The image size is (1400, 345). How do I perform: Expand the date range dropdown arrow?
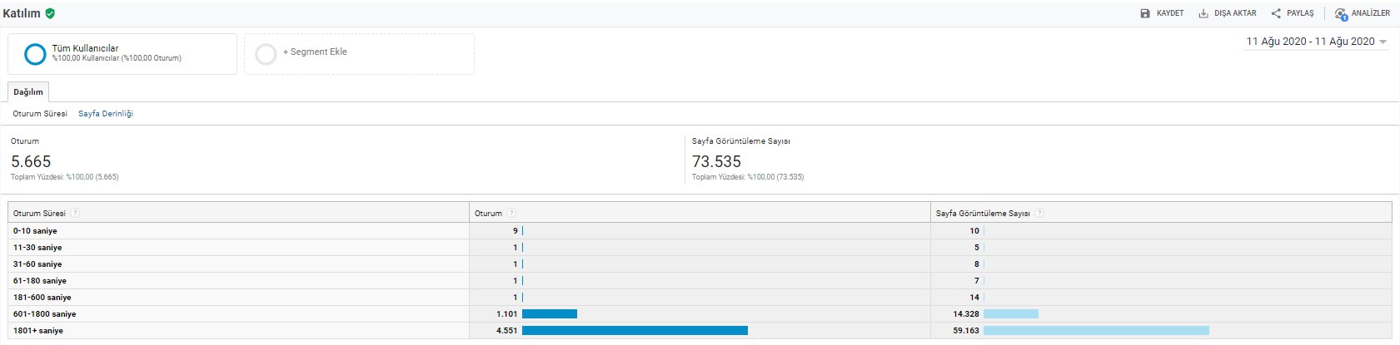click(x=1383, y=42)
